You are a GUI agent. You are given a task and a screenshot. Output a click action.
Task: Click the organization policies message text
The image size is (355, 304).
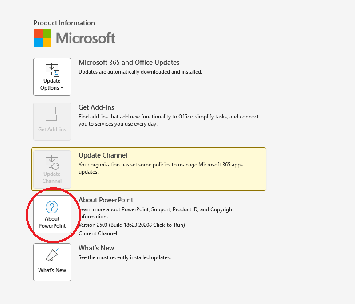click(x=161, y=168)
